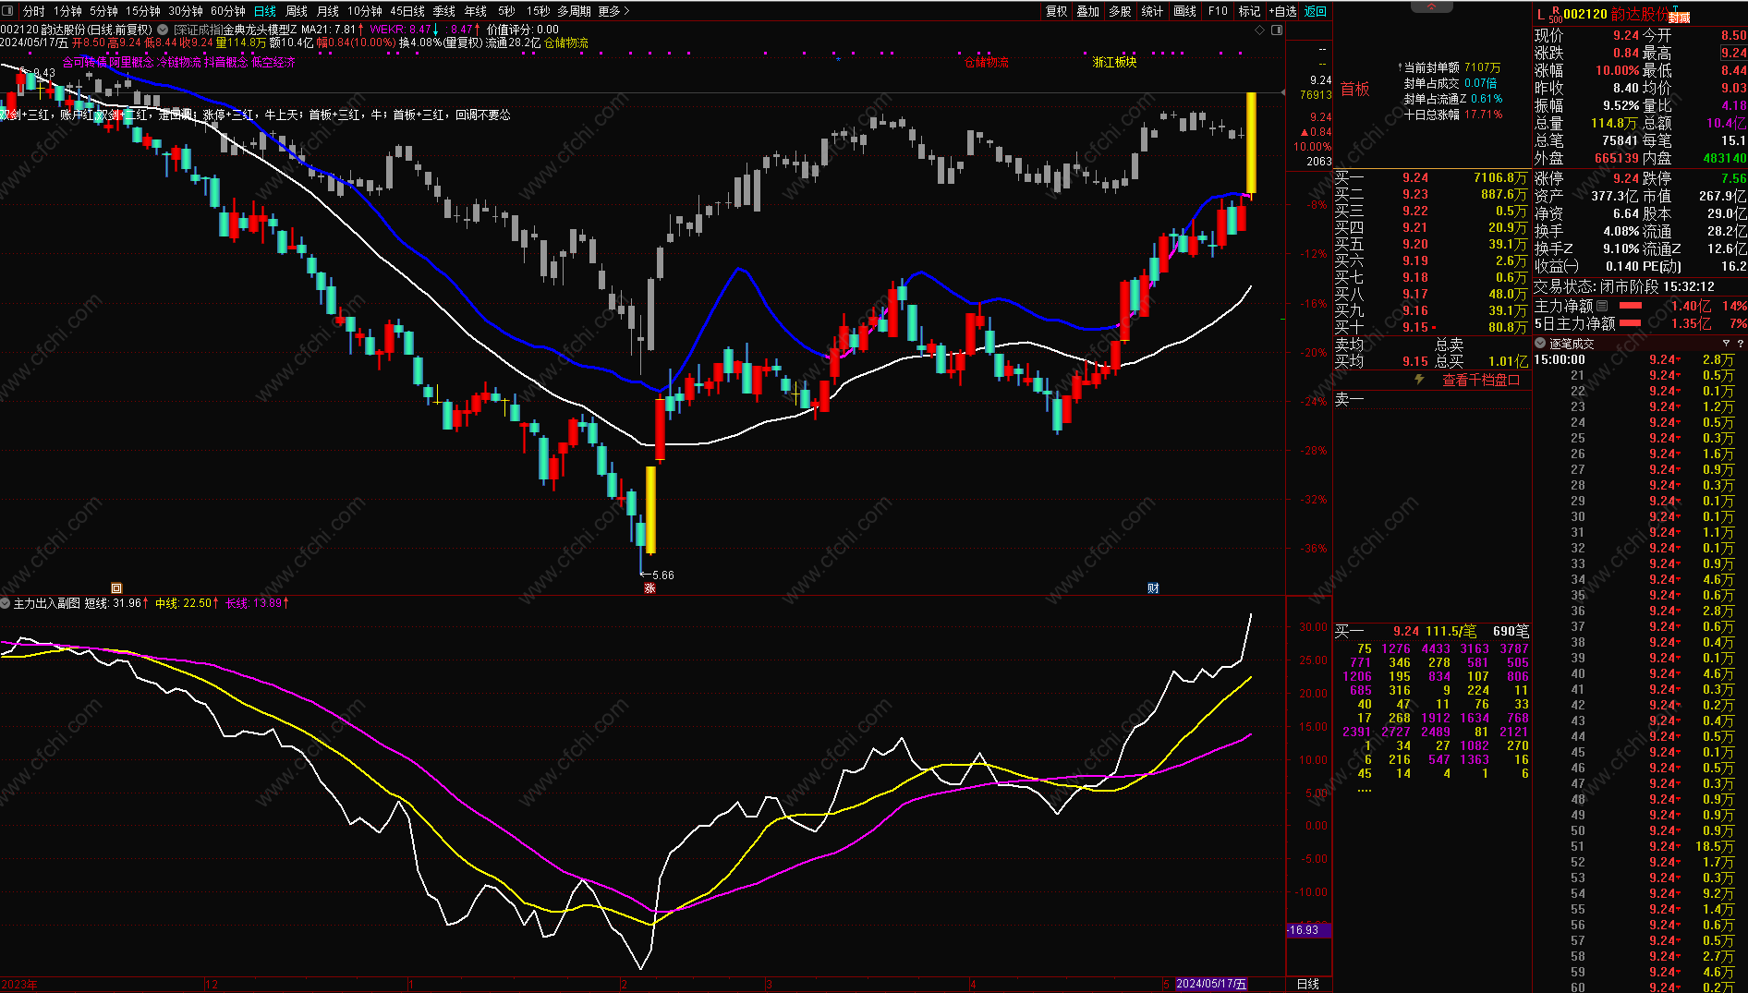The image size is (1748, 993).
Task: Open the 复权 adjustment menu
Action: point(1057,11)
